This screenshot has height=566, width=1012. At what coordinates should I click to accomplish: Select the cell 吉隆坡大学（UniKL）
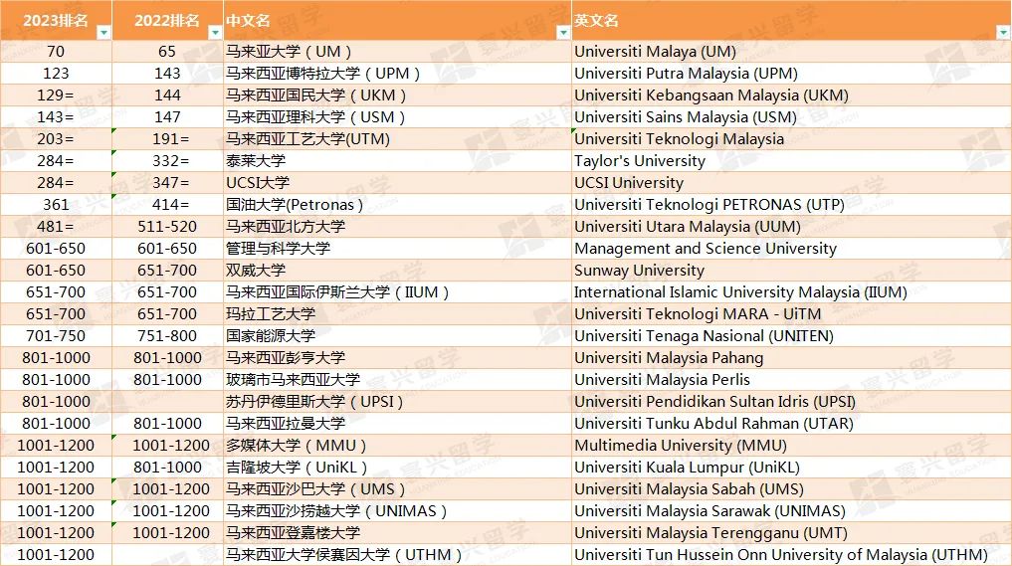(x=398, y=468)
